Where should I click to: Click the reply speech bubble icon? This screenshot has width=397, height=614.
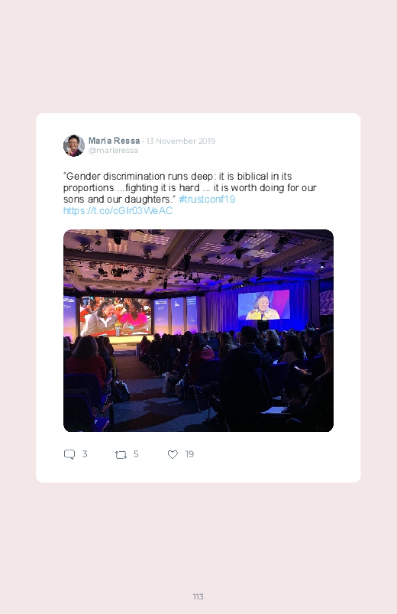click(69, 454)
